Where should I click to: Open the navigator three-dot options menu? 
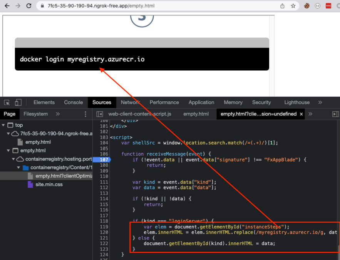tap(85, 114)
